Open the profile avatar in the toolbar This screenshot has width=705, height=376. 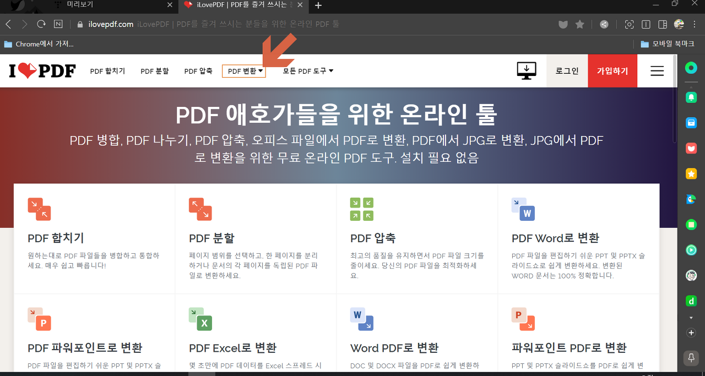(679, 24)
